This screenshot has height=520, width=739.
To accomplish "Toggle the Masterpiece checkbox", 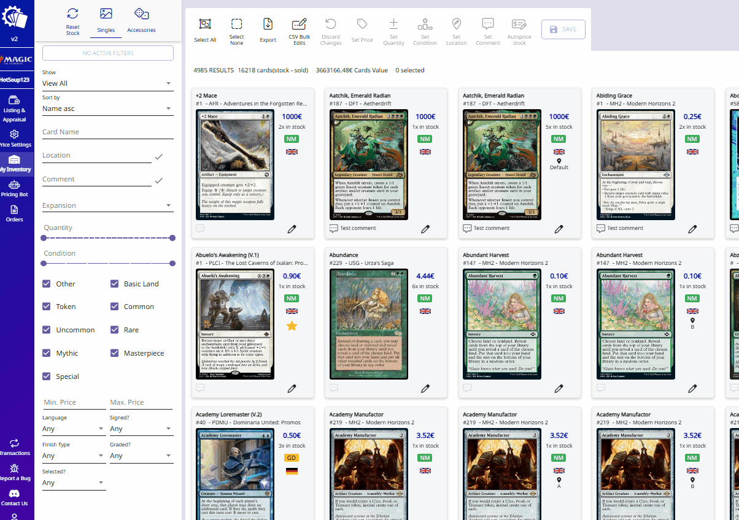I will pyautogui.click(x=114, y=353).
